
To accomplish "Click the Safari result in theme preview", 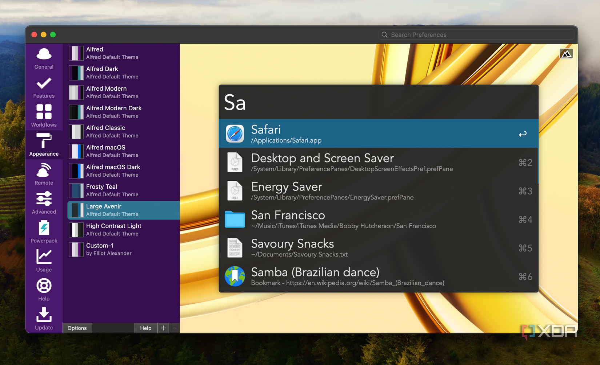I will (x=378, y=134).
